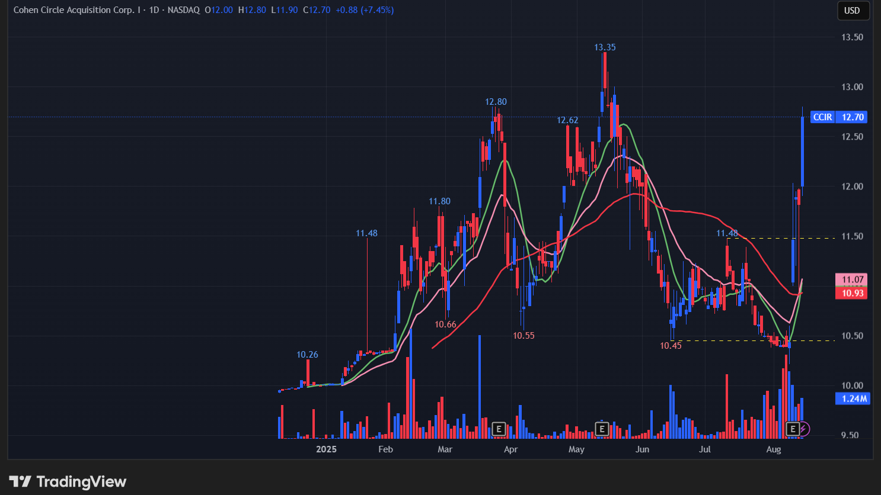Screen dimensions: 881x495
Task: Select the 12.62 high price annotation
Action: tap(567, 120)
